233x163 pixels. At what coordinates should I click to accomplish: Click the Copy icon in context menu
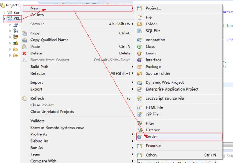[x=24, y=33]
